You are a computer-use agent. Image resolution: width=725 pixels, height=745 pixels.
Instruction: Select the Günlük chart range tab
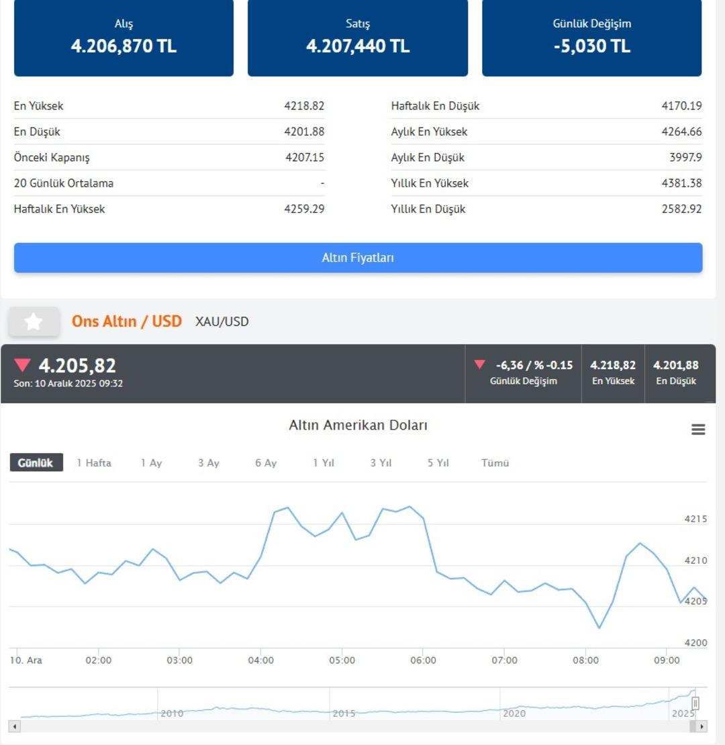pyautogui.click(x=36, y=462)
